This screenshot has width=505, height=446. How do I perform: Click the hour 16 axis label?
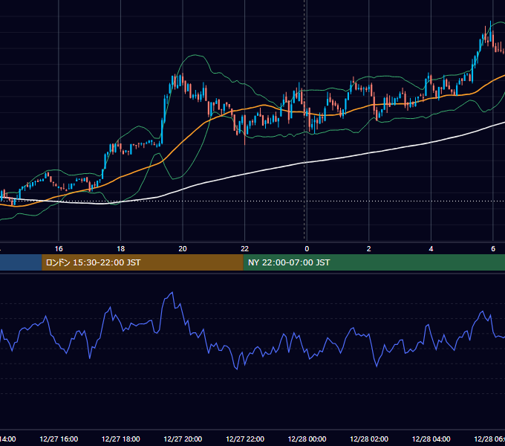59,249
